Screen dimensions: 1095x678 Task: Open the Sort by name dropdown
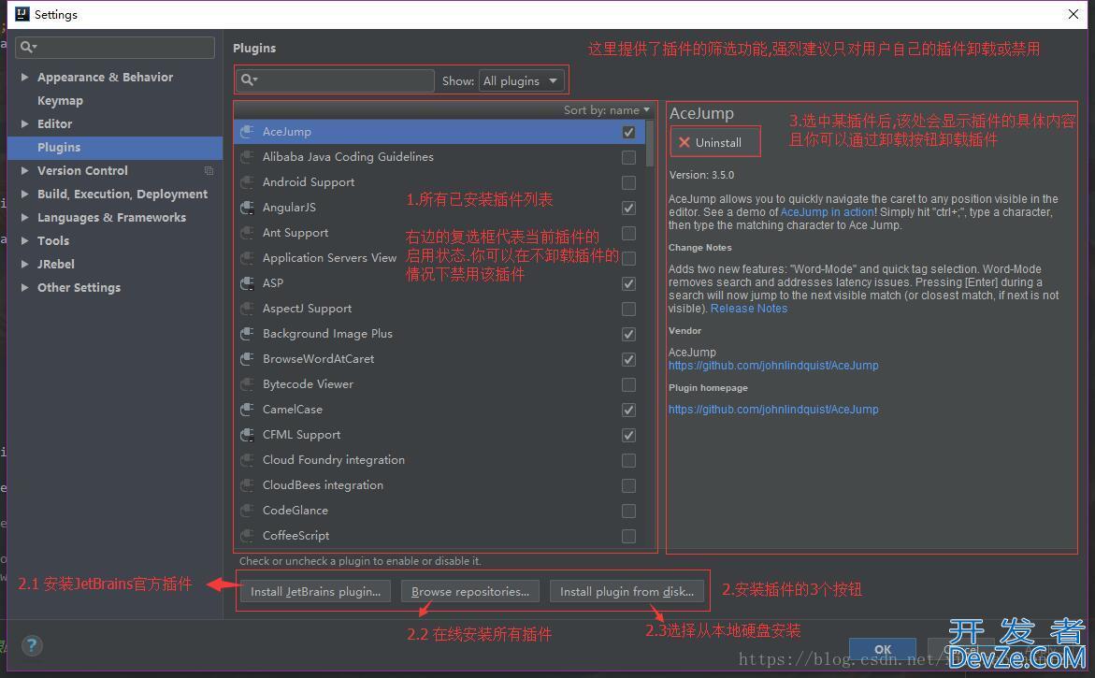click(x=606, y=110)
